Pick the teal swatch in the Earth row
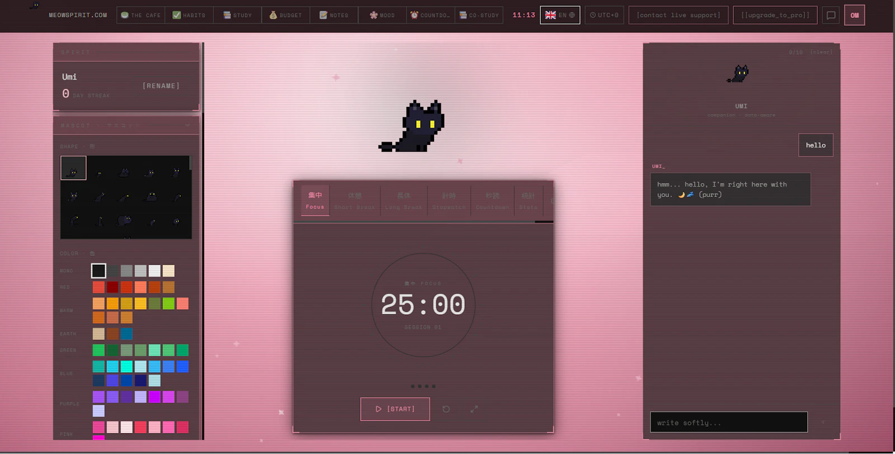The height and width of the screenshot is (454, 895). [x=126, y=334]
